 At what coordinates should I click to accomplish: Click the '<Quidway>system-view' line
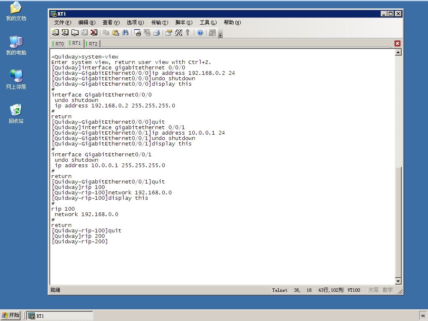pyautogui.click(x=85, y=57)
